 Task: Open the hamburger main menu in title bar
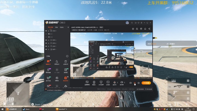click(x=141, y=23)
